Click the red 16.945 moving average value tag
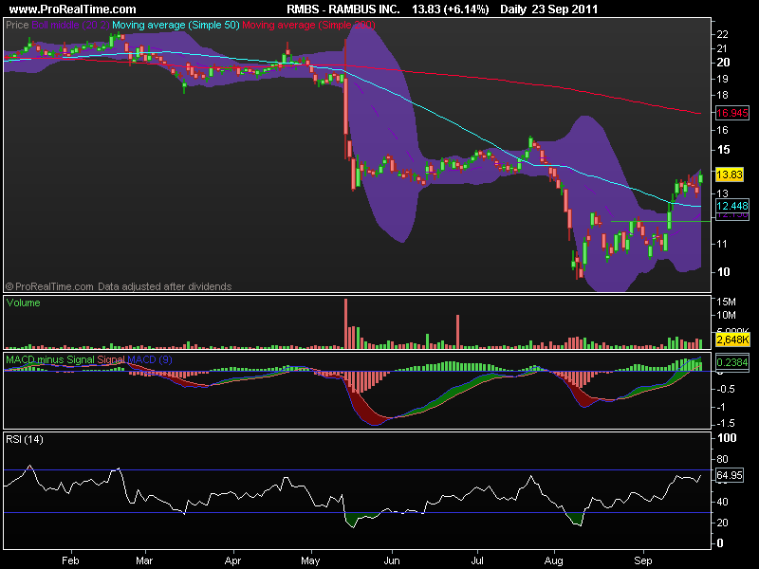The image size is (759, 569). (x=731, y=113)
